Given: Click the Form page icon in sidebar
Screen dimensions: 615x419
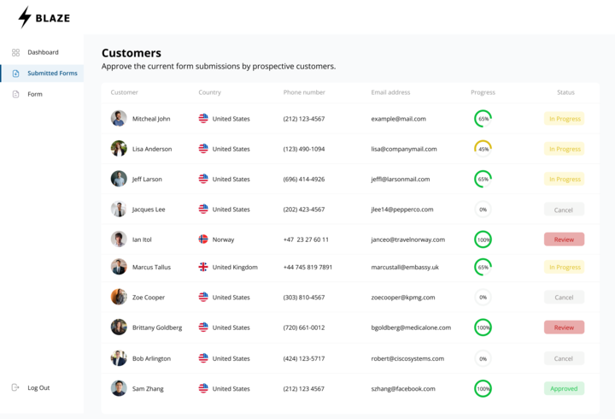Looking at the screenshot, I should coord(15,94).
